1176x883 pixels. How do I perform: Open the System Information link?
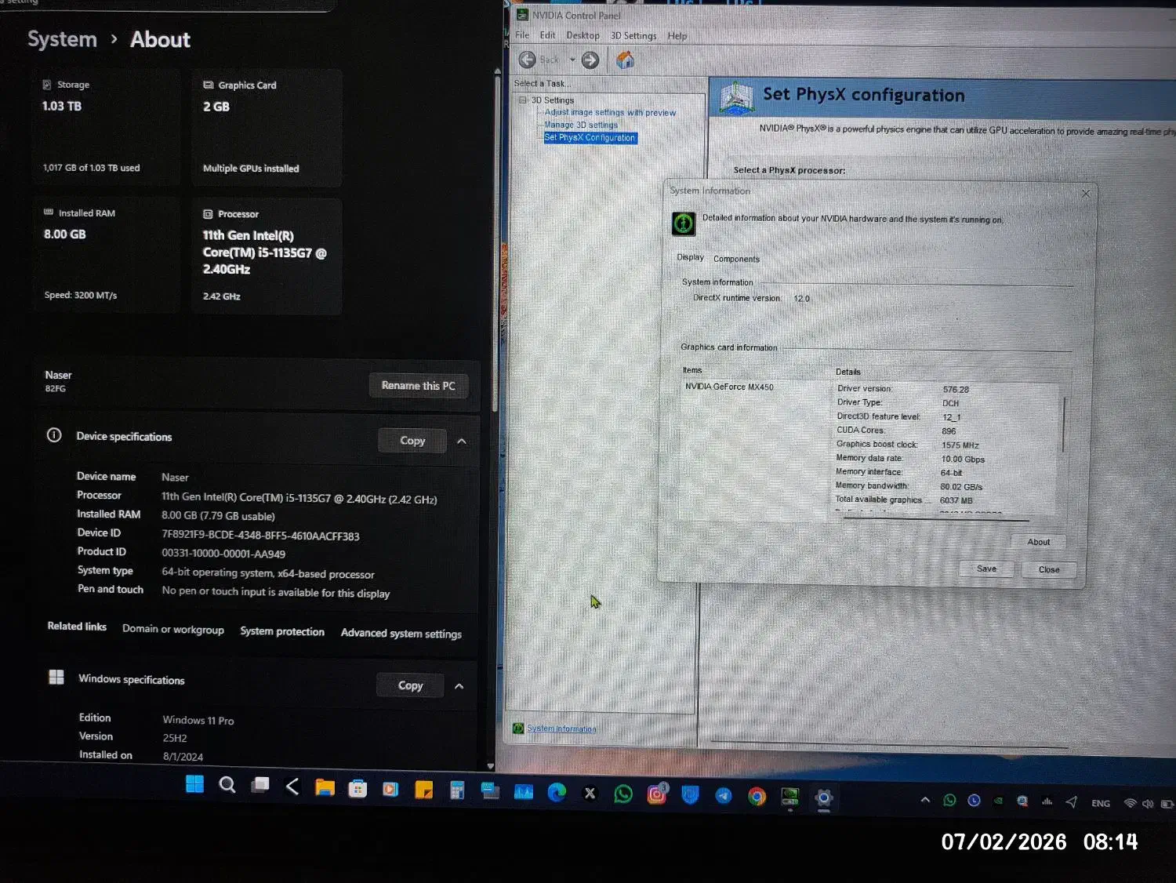[x=561, y=729]
